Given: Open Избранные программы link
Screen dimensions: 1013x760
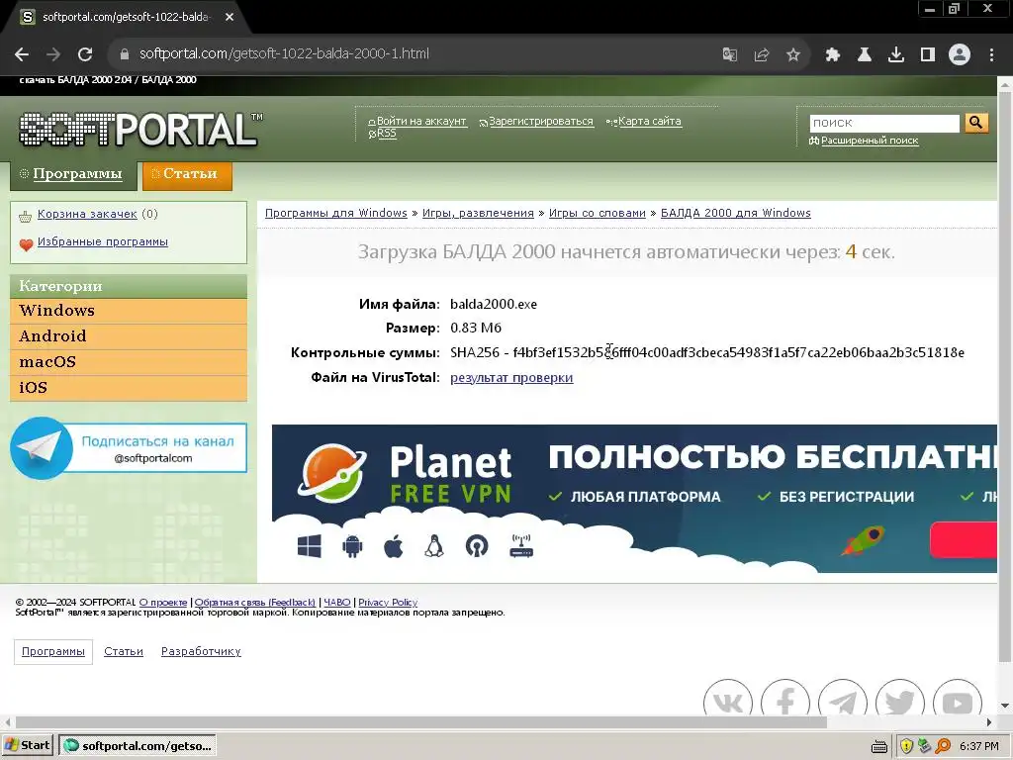Looking at the screenshot, I should (x=103, y=241).
